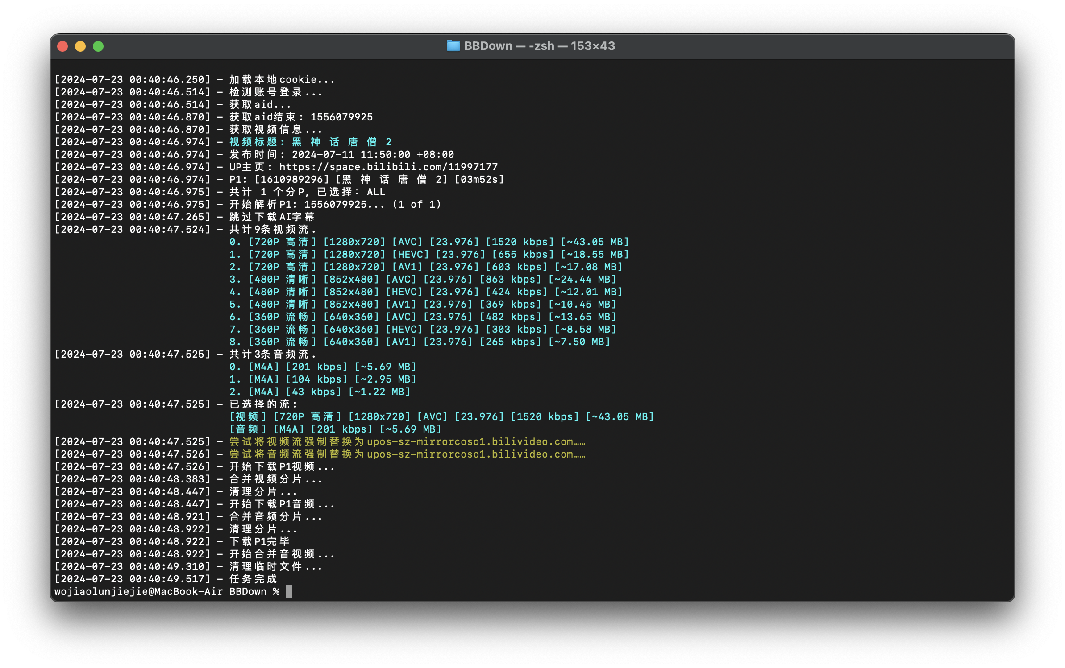The height and width of the screenshot is (668, 1065).
Task: Click the publish time 2024-07-11 11:50:00 +08:00
Action: (373, 154)
